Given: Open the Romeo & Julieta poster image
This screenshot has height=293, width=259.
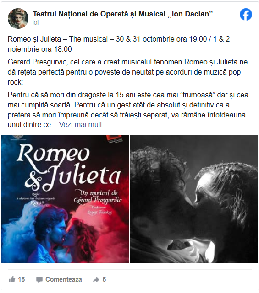Looking at the screenshot, I should tap(65, 199).
